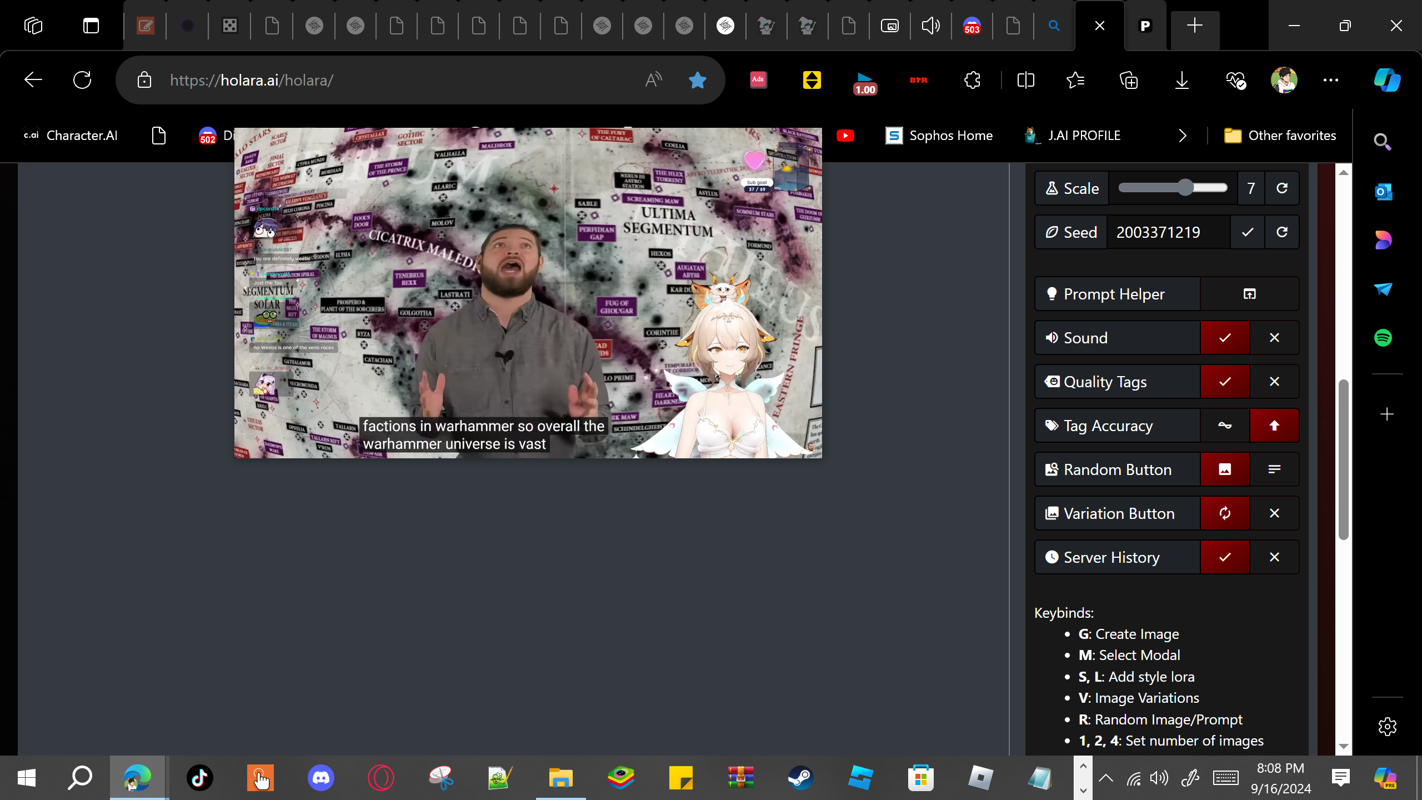Randomize the Seed with refresh icon
This screenshot has width=1422, height=800.
click(x=1281, y=232)
